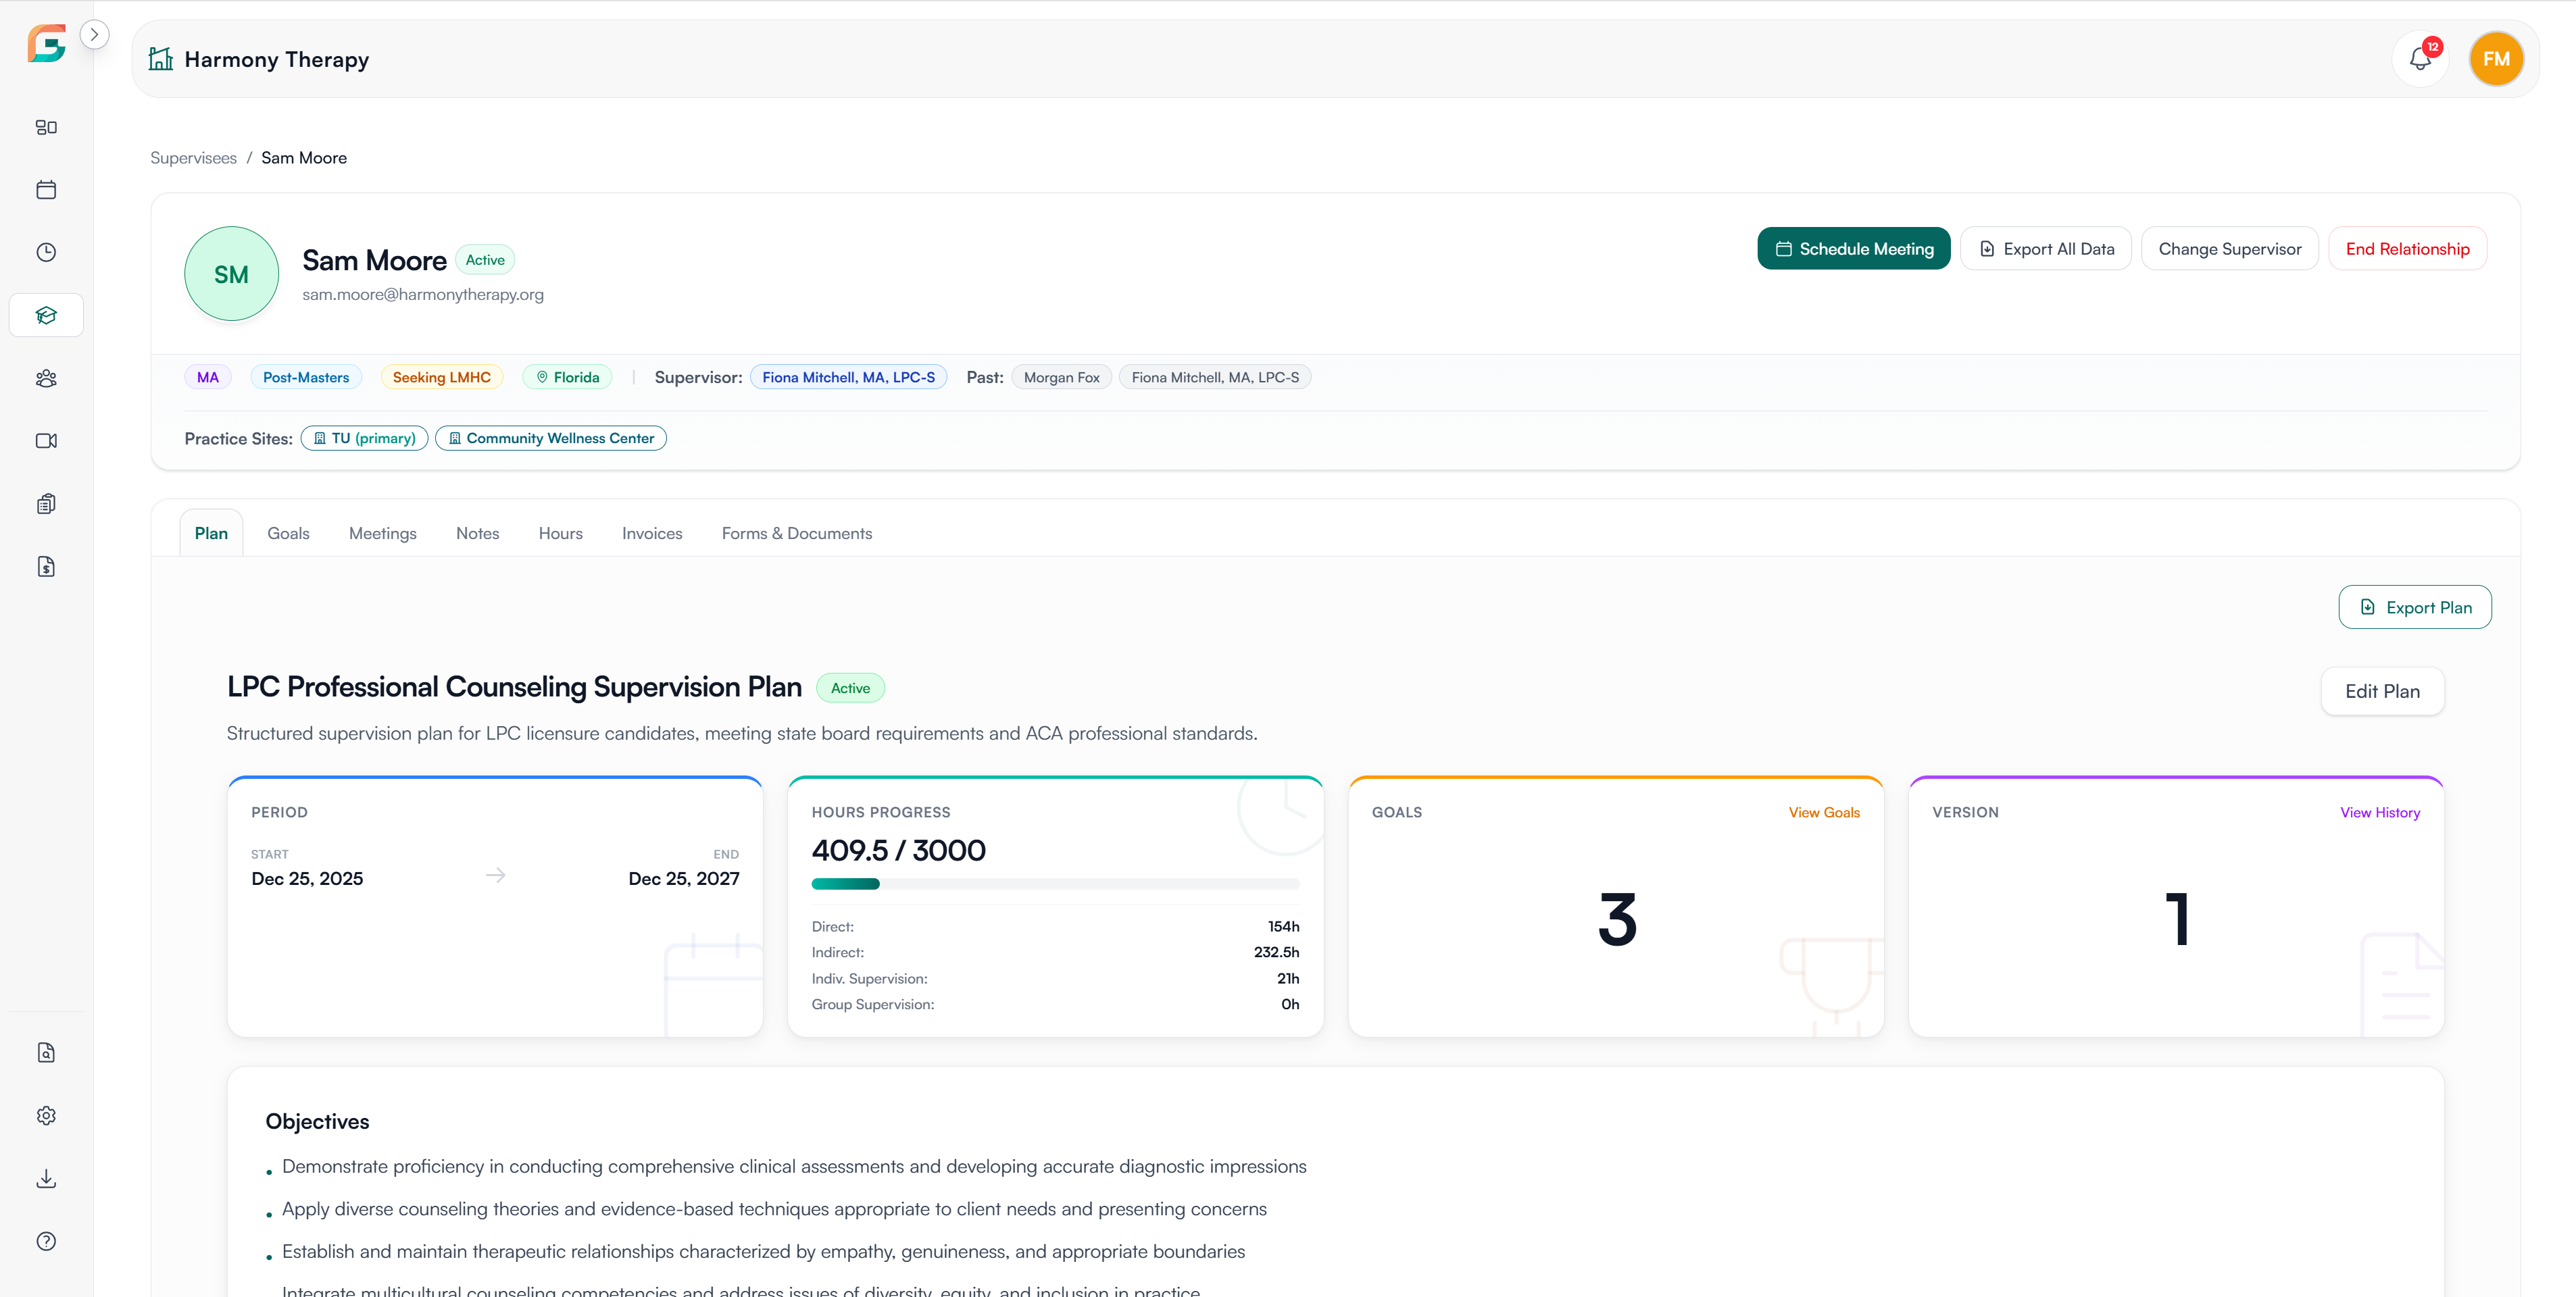Viewport: 2576px width, 1297px height.
Task: Expand the sidebar with the chevron arrow
Action: 94,34
